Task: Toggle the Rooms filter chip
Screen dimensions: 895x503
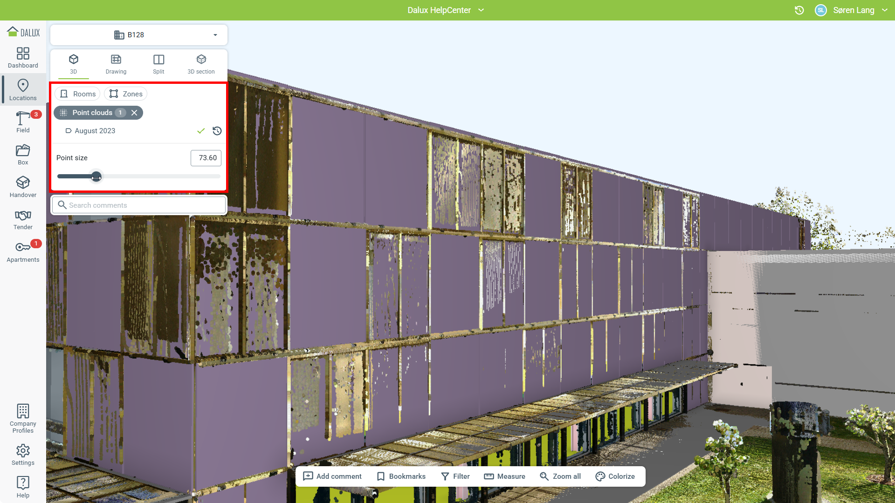Action: (78, 94)
